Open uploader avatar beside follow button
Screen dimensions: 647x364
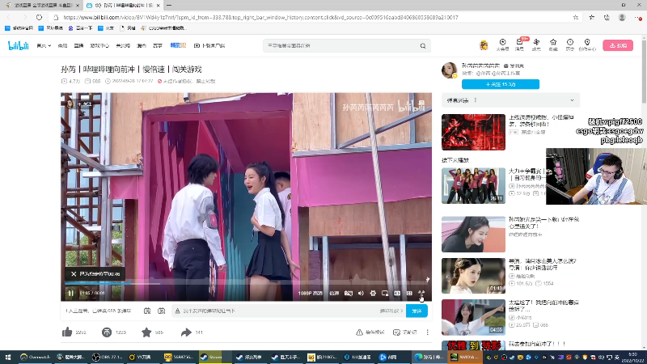point(450,70)
